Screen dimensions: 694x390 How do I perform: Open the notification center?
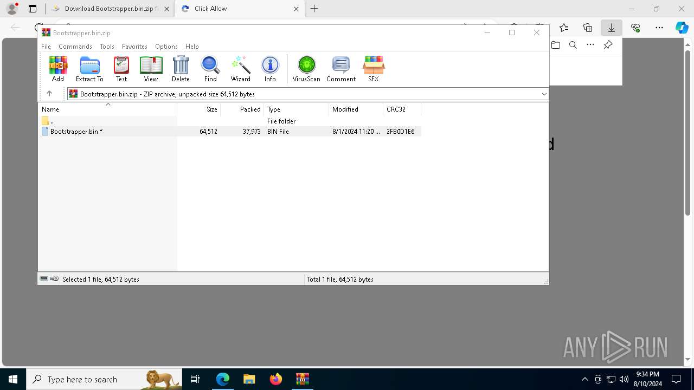(x=676, y=379)
